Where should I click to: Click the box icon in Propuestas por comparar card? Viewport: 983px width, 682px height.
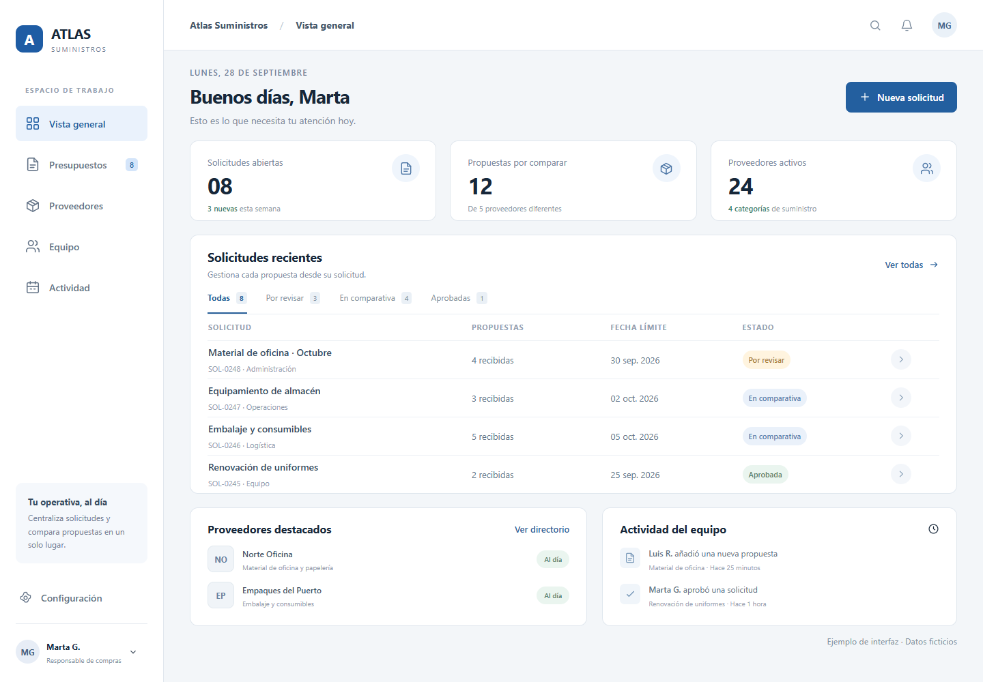tap(666, 168)
